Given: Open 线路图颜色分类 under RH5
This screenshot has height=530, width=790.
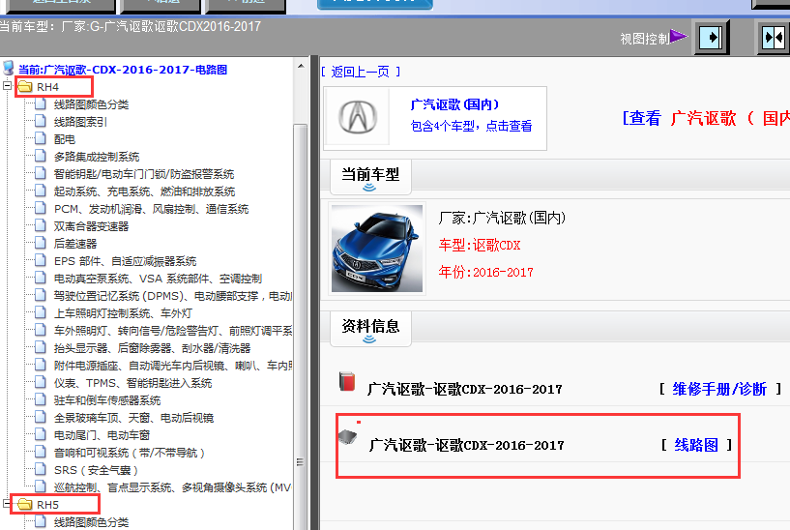Looking at the screenshot, I should [91, 522].
